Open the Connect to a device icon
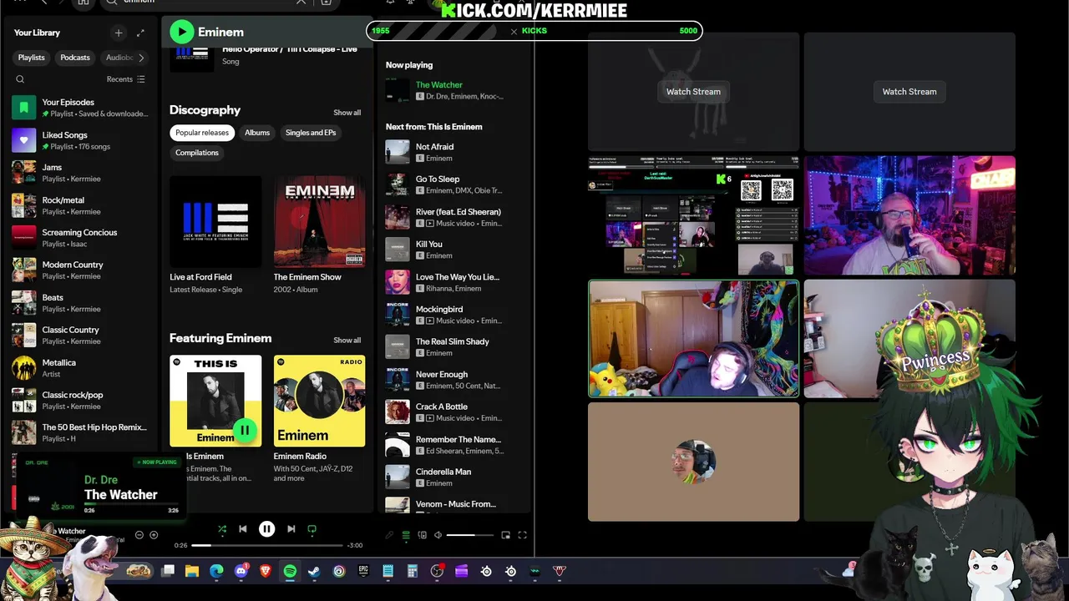Image resolution: width=1069 pixels, height=601 pixels. 422,535
